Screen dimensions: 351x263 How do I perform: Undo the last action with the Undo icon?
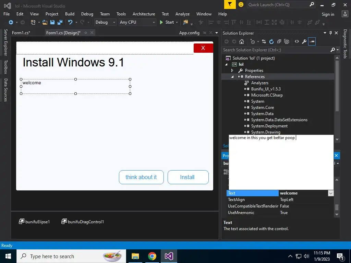tap(70, 22)
